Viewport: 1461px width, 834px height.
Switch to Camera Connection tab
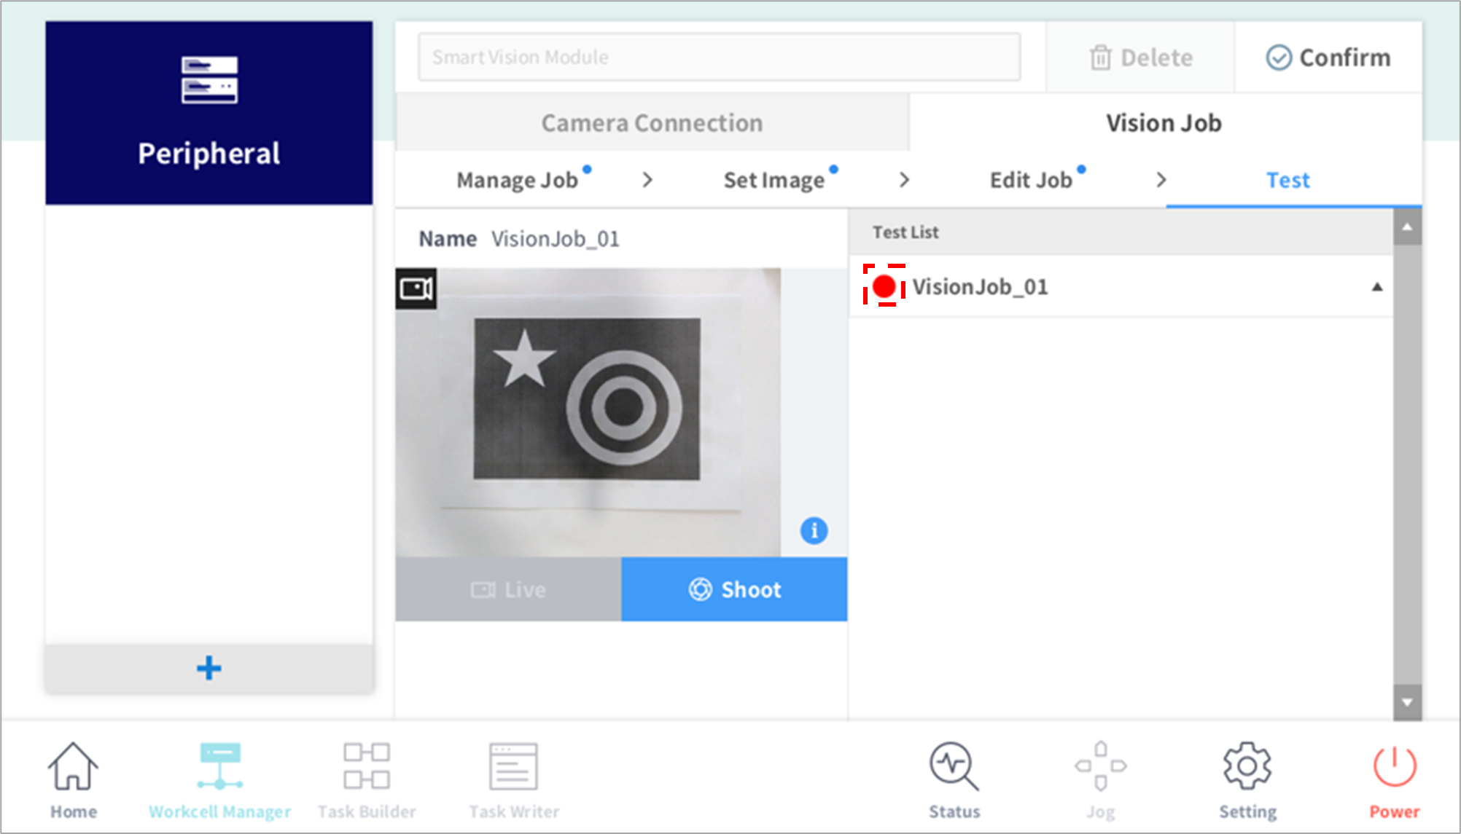tap(652, 123)
